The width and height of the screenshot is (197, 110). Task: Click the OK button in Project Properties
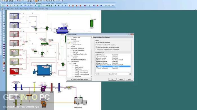click(112, 79)
